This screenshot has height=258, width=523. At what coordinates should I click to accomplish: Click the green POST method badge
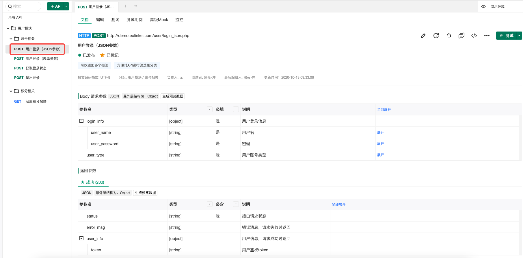[x=99, y=36]
